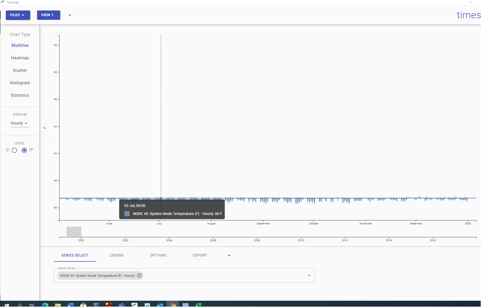
Task: Open the VE app icon on taskbar
Action: point(147,305)
